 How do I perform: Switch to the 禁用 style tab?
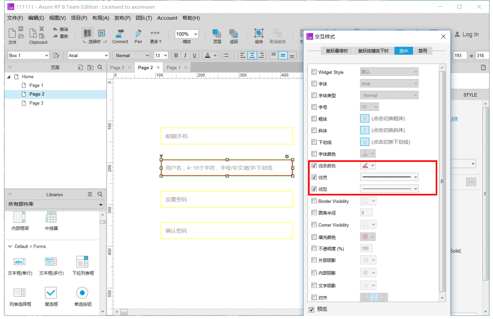tap(422, 51)
